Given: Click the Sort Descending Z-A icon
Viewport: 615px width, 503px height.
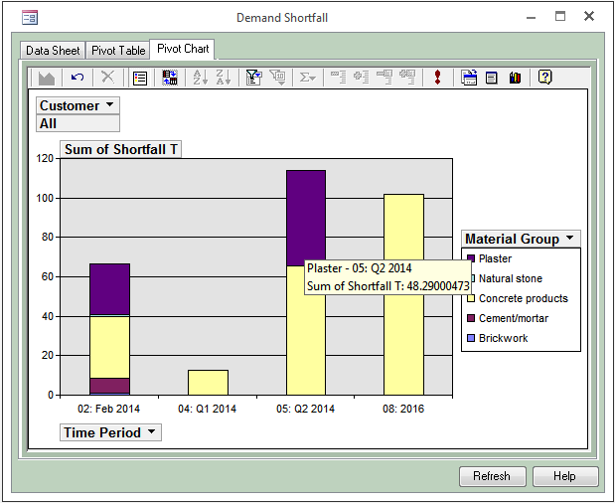Looking at the screenshot, I should coord(224,78).
